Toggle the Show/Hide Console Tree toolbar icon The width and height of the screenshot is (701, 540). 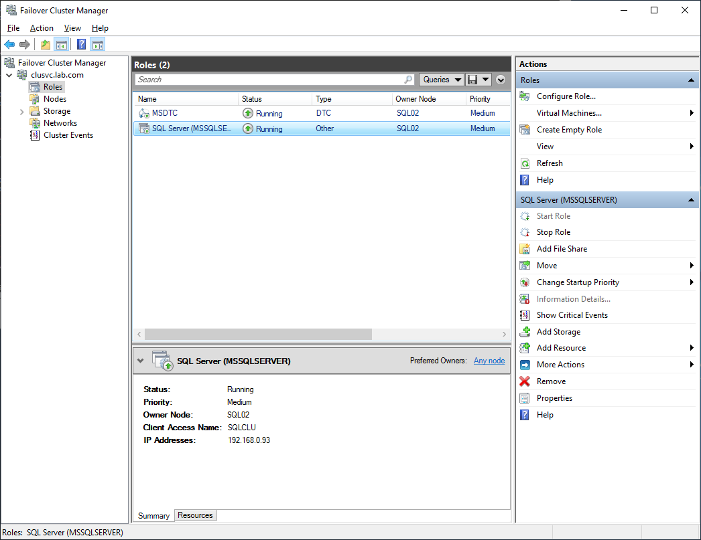point(62,44)
